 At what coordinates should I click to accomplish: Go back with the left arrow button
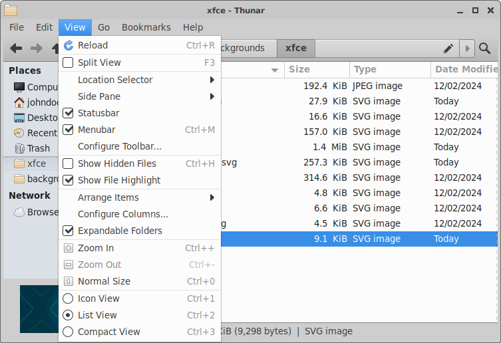pos(16,49)
